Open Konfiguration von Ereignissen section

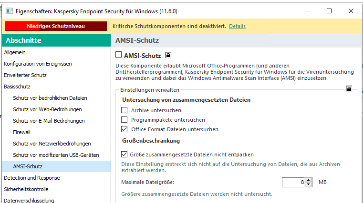coord(38,64)
